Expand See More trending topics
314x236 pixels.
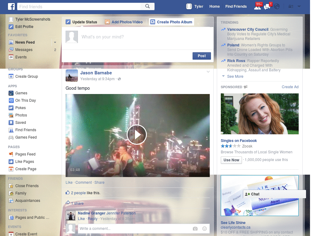click(x=235, y=77)
